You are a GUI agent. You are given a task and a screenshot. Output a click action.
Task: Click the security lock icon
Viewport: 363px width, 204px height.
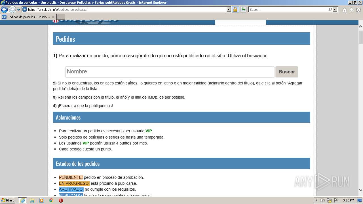pyautogui.click(x=235, y=9)
